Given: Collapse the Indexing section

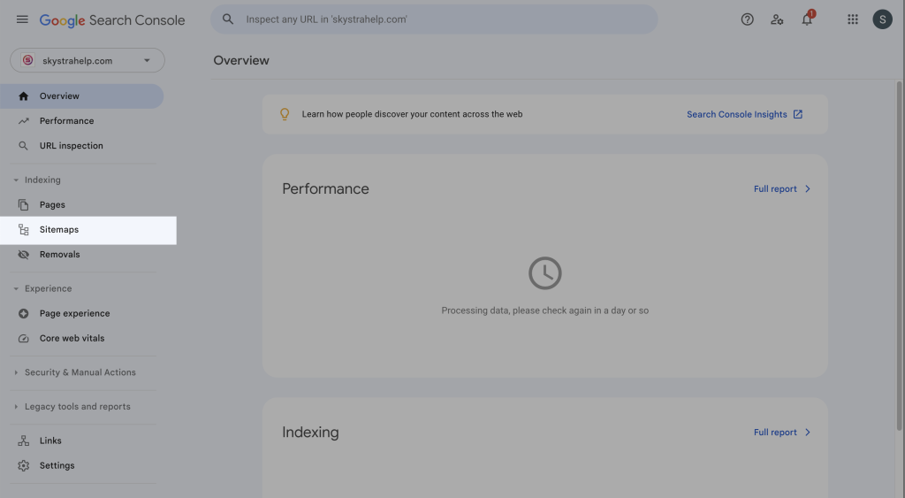Looking at the screenshot, I should coord(16,180).
